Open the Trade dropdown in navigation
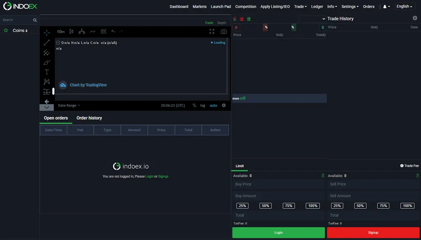 click(300, 6)
